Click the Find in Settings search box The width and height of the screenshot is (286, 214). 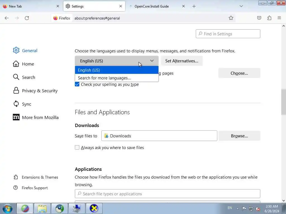pos(228,34)
